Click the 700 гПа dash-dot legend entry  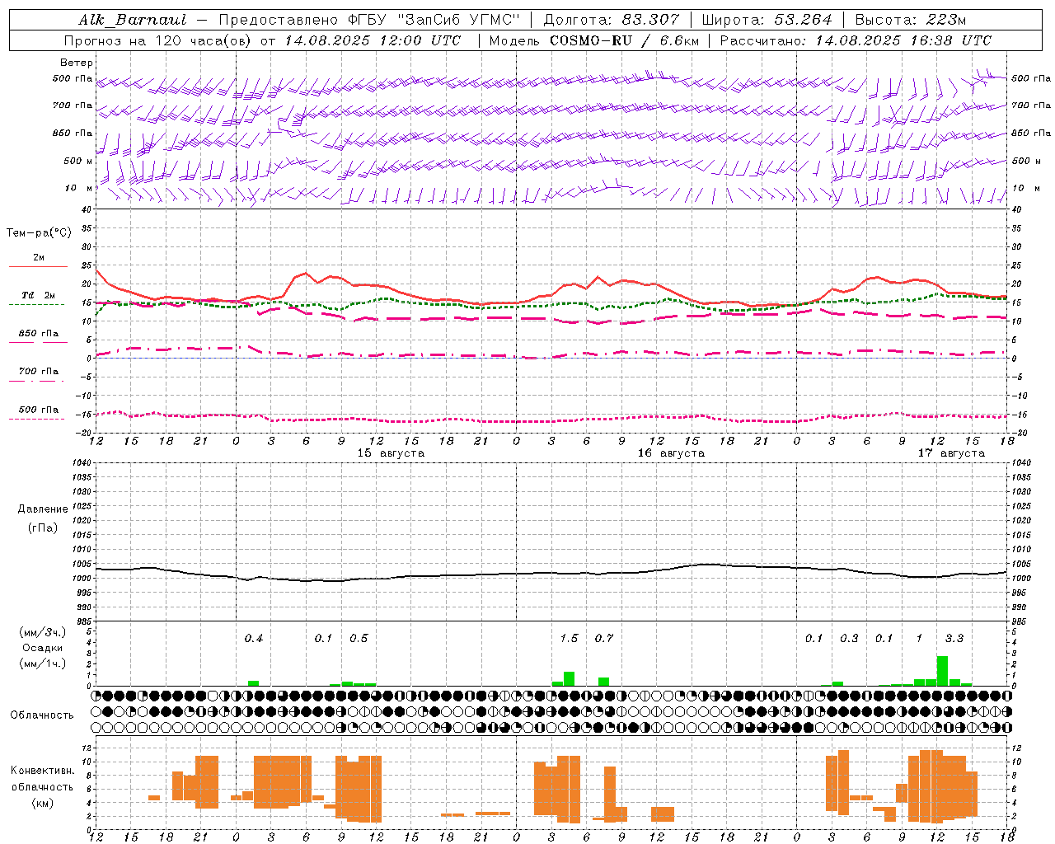click(39, 371)
